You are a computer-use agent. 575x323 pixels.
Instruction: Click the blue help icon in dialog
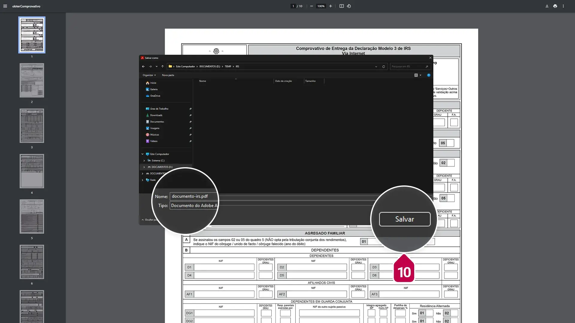click(429, 75)
